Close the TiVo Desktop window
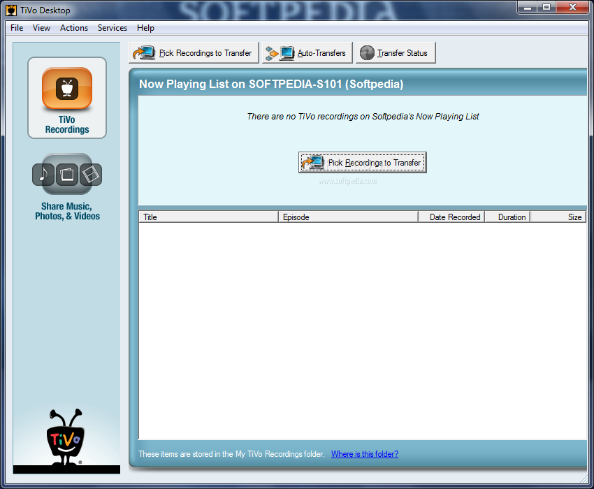Image resolution: width=594 pixels, height=489 pixels. tap(573, 8)
